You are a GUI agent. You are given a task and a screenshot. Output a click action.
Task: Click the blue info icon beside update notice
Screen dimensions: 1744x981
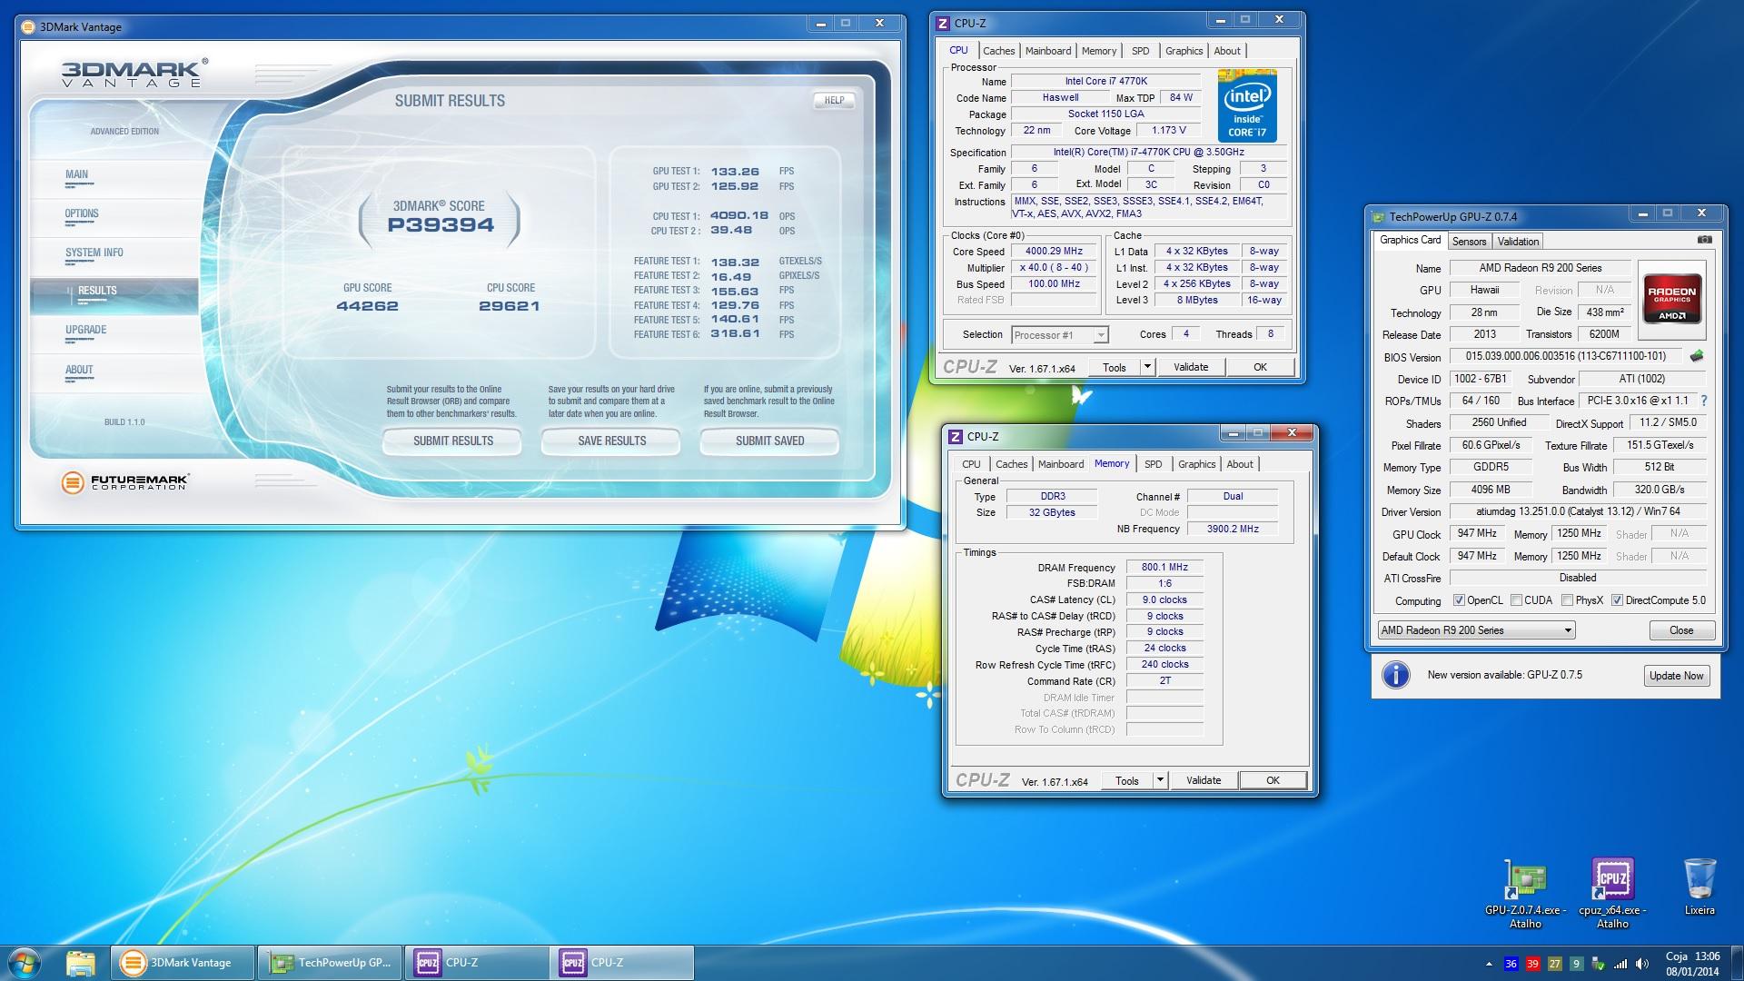pos(1395,675)
